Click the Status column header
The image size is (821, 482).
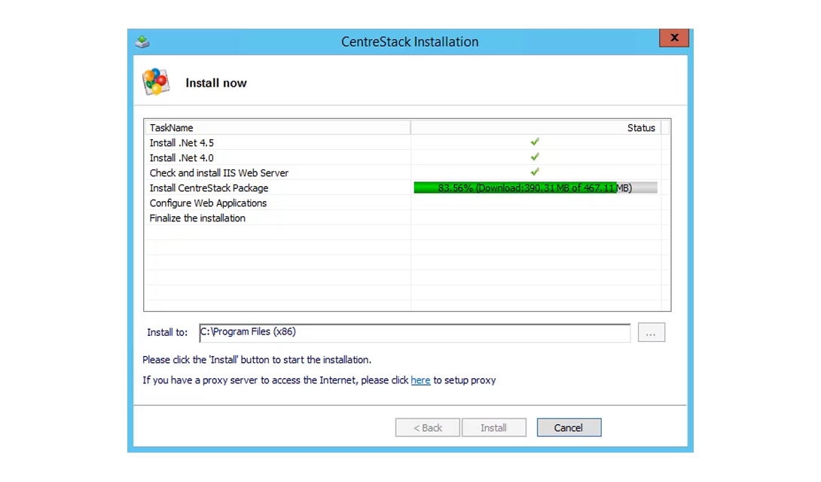click(640, 127)
